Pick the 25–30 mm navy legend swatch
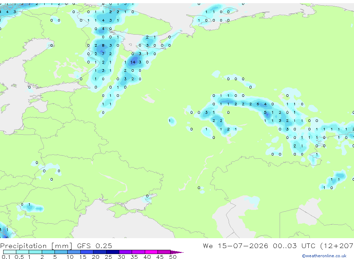The image size is (354, 259). click(113, 252)
